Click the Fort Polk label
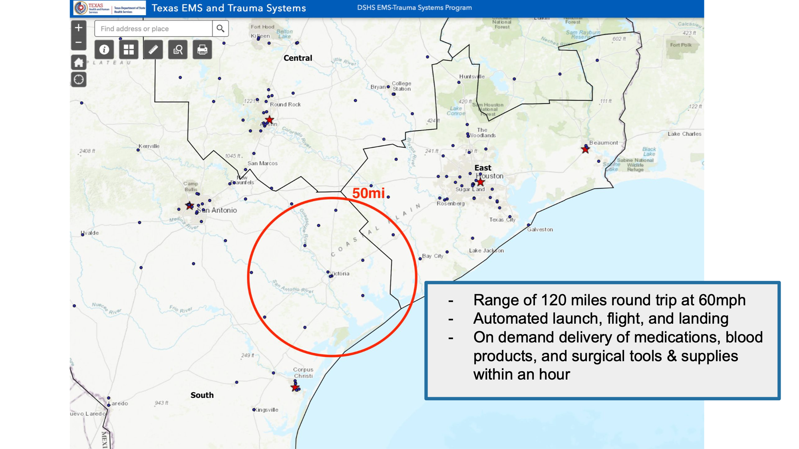Image resolution: width=799 pixels, height=449 pixels. 681,45
